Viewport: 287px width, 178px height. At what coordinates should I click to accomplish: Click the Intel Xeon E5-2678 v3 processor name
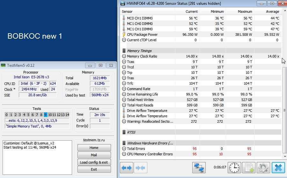[x=31, y=77]
